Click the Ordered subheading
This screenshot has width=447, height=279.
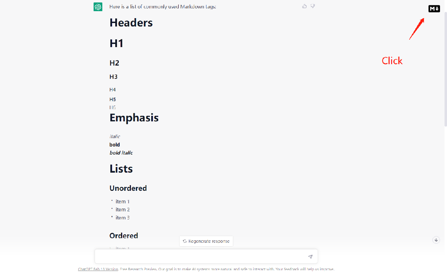coord(124,235)
